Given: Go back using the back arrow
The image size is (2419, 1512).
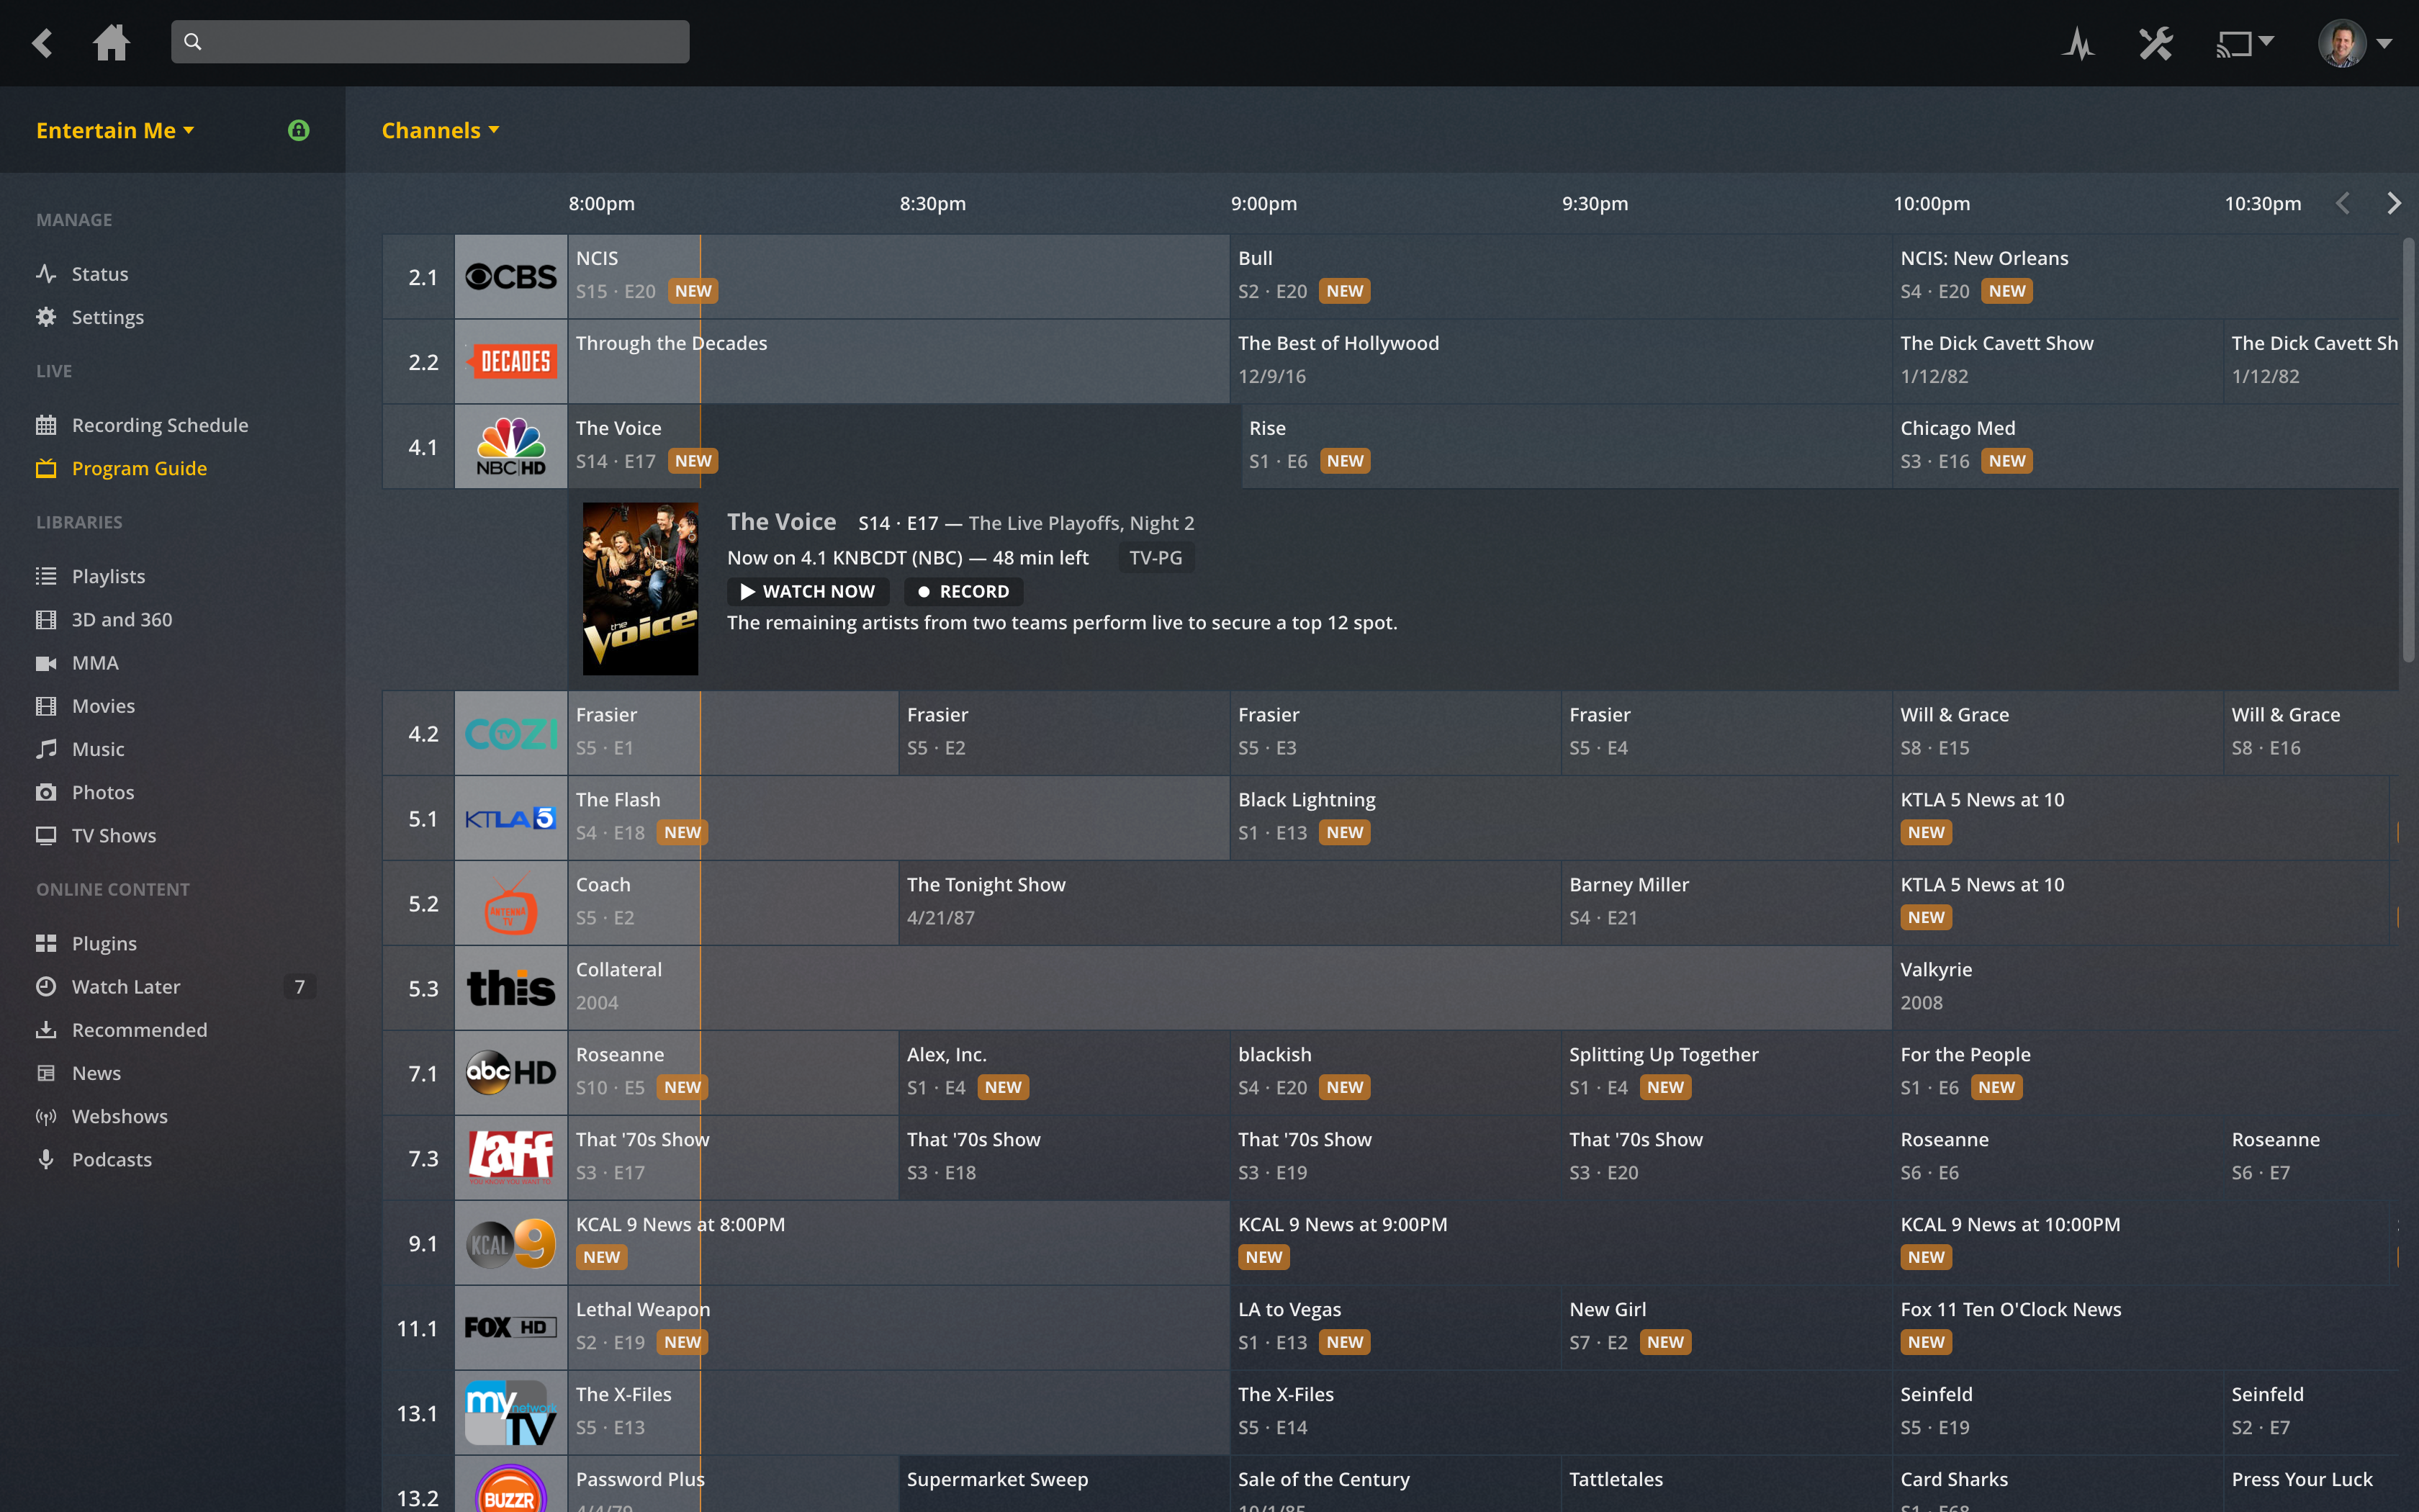Looking at the screenshot, I should click(x=42, y=42).
